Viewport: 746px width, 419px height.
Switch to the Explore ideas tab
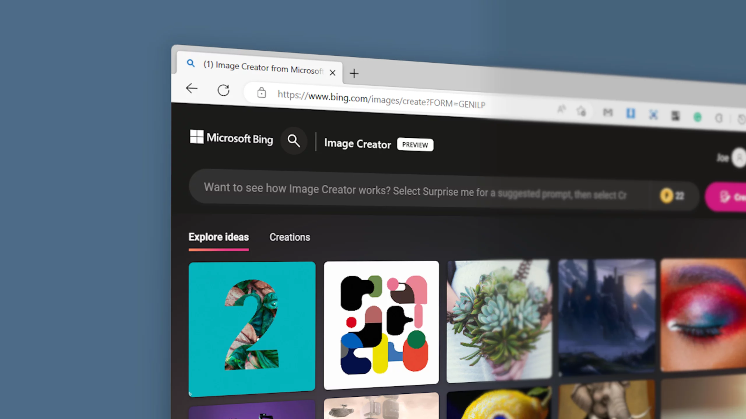tap(218, 237)
